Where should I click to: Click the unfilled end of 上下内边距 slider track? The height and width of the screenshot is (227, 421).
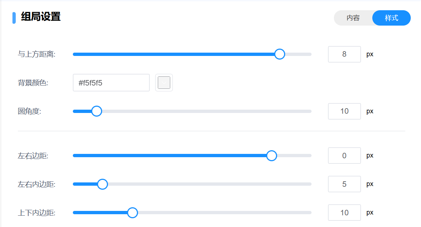[308, 213]
